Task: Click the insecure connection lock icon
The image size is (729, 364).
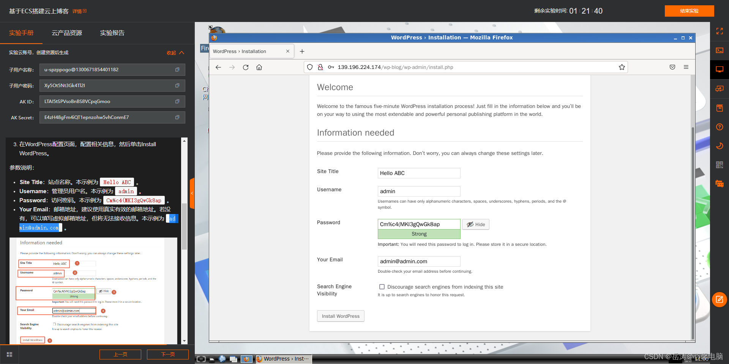Action: point(320,67)
